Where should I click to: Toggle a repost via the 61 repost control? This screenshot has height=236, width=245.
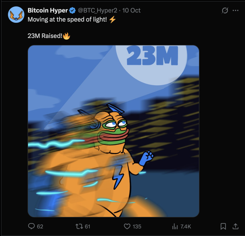coord(83,226)
